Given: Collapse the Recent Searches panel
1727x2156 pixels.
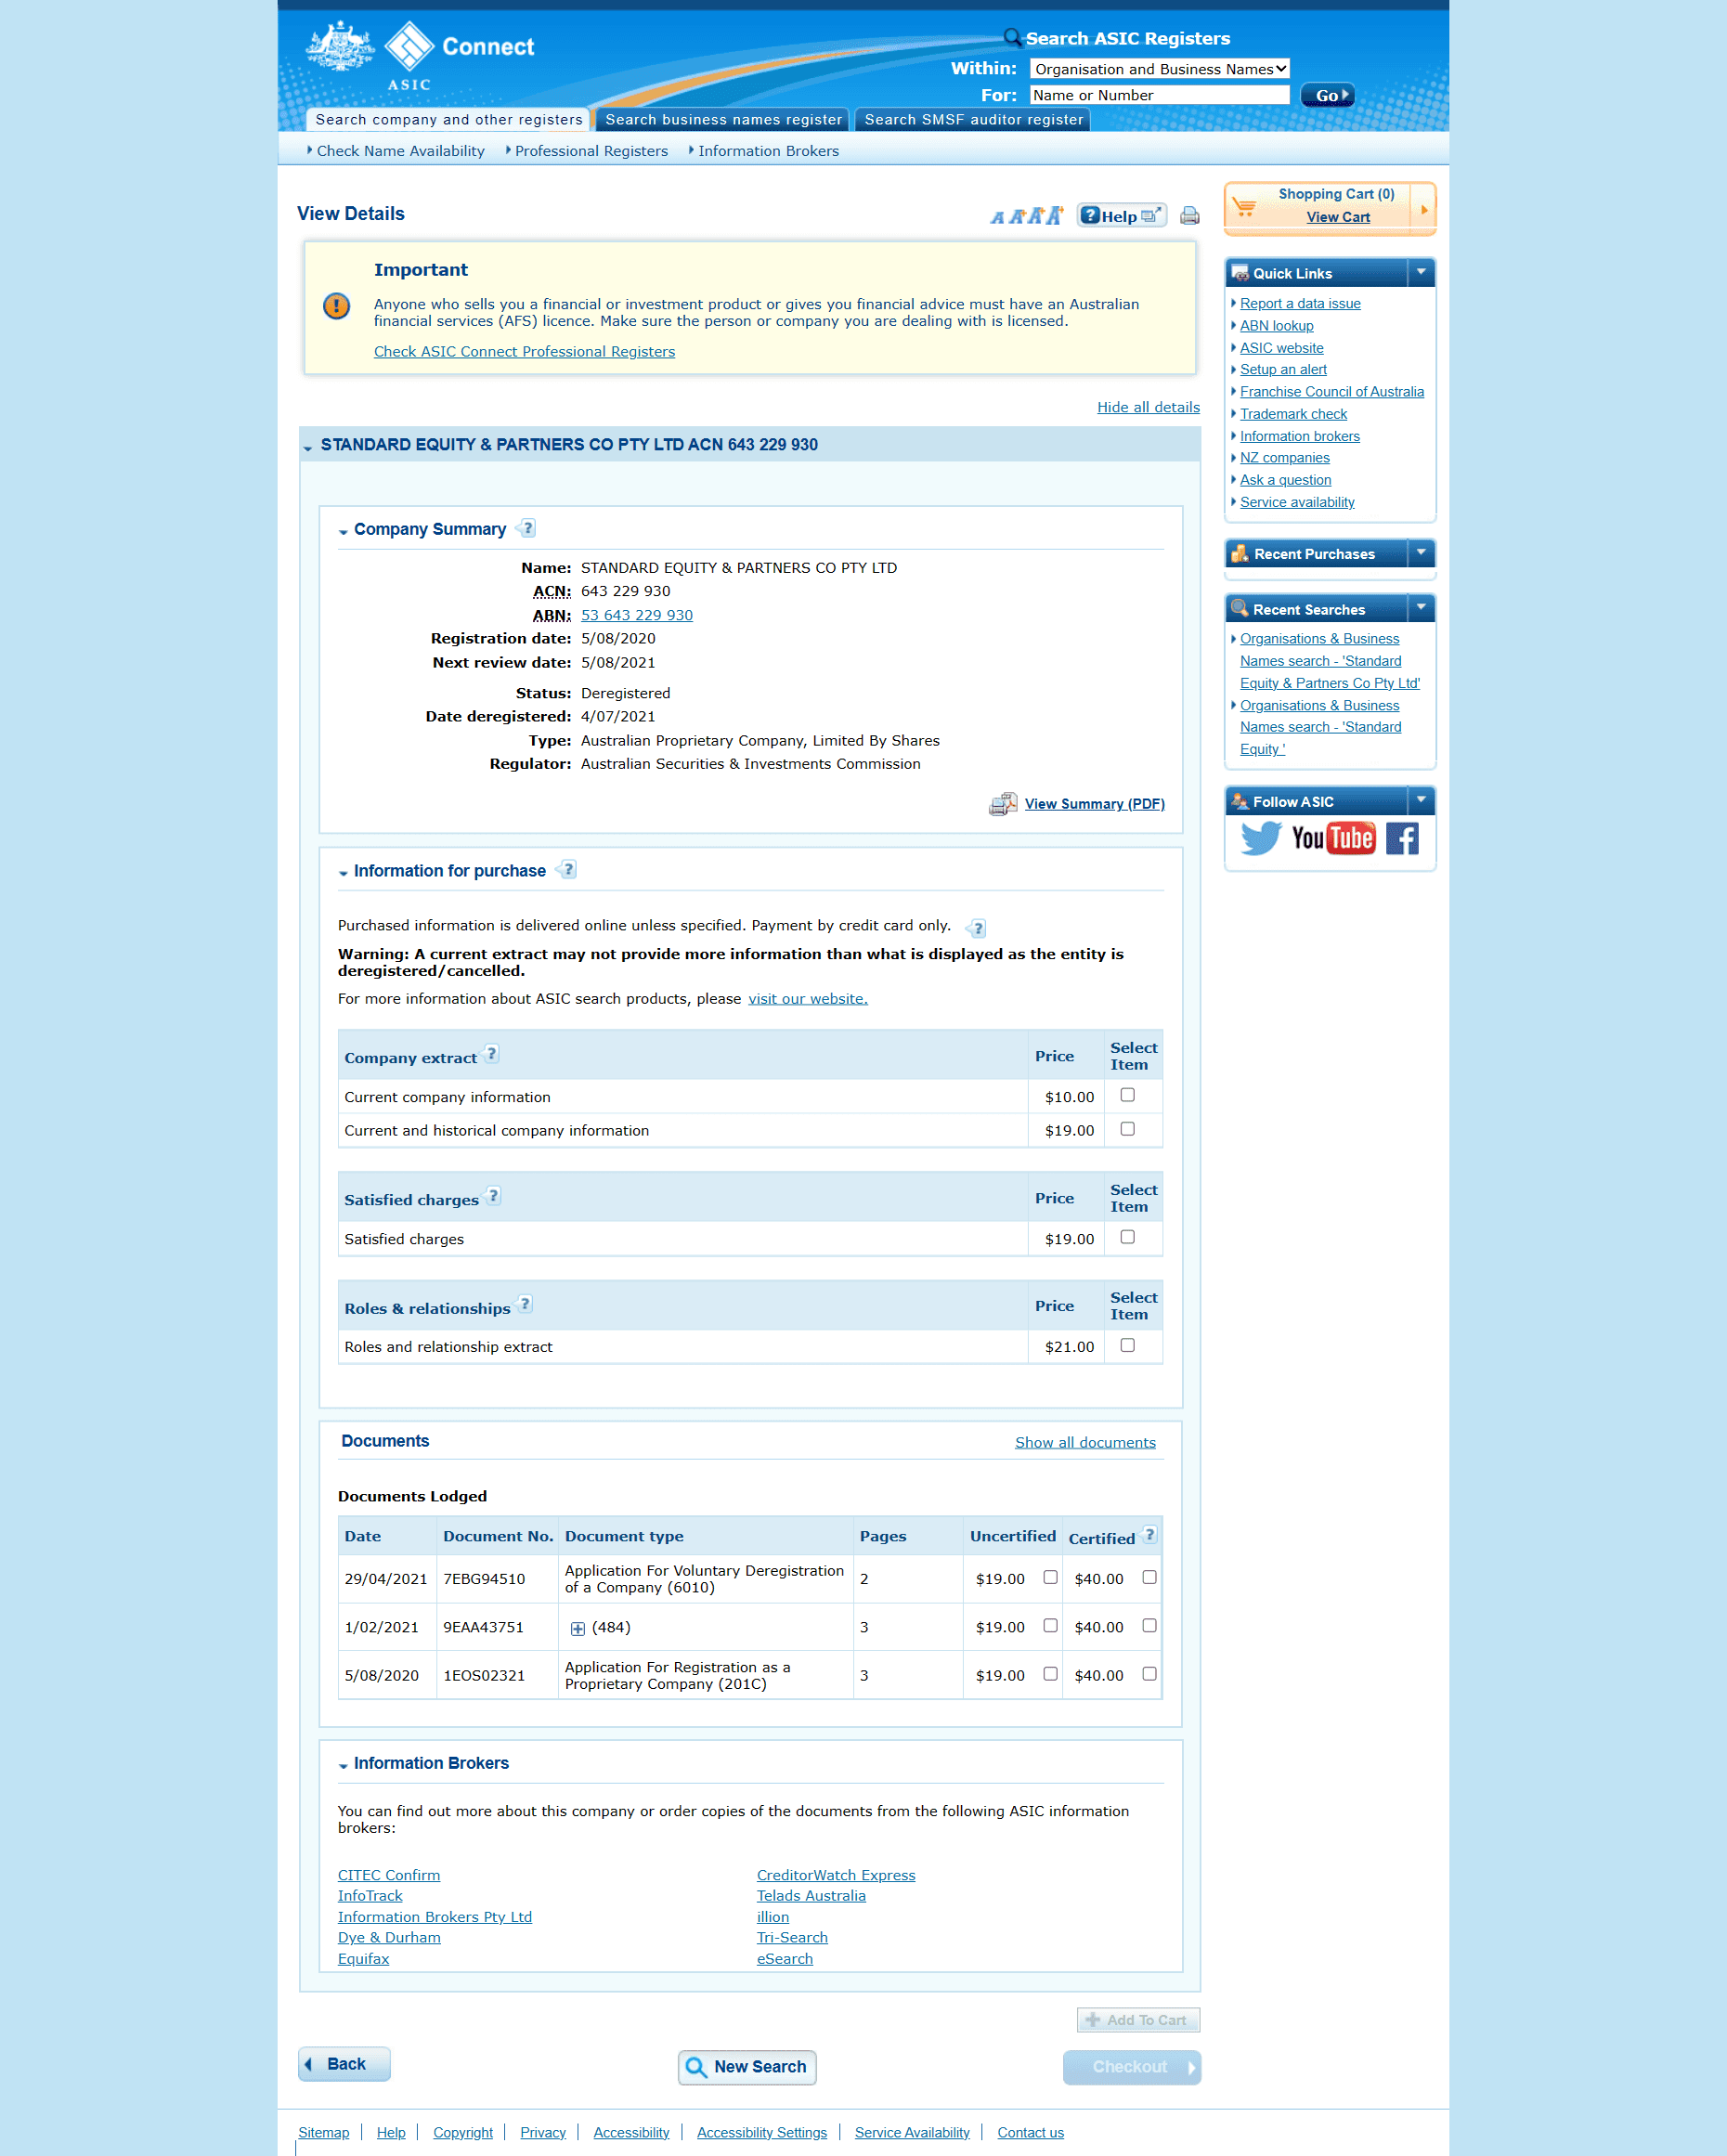Looking at the screenshot, I should [x=1421, y=608].
